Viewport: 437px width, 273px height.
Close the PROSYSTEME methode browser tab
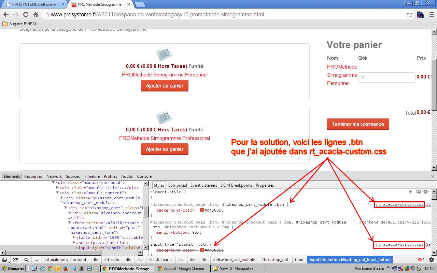(x=63, y=4)
